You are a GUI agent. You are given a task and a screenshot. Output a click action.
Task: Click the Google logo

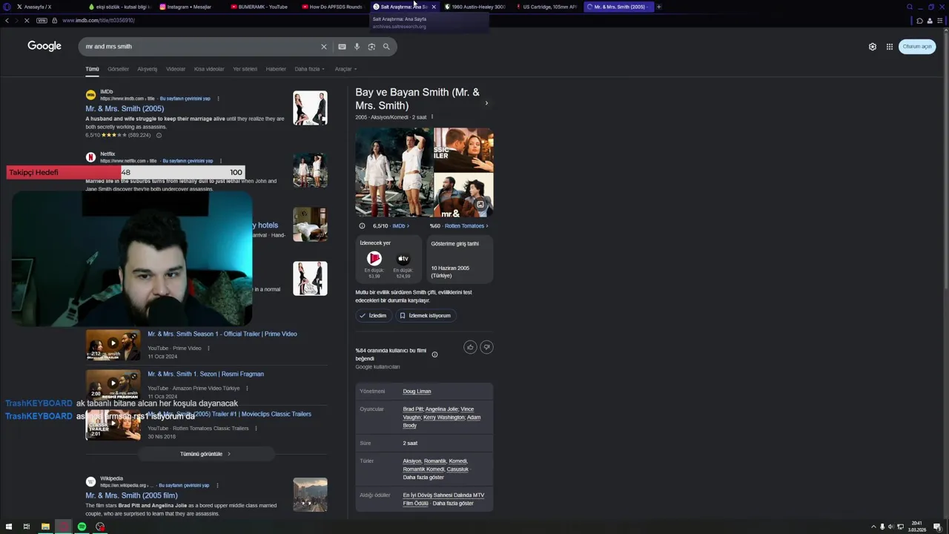point(44,46)
